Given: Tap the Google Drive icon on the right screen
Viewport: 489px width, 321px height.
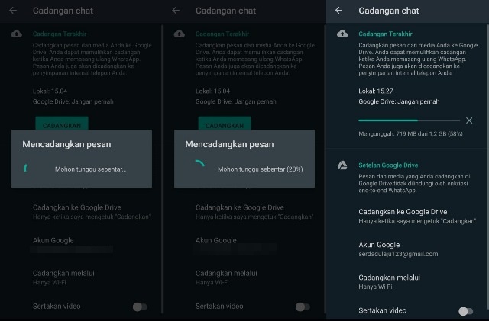Looking at the screenshot, I should point(342,165).
